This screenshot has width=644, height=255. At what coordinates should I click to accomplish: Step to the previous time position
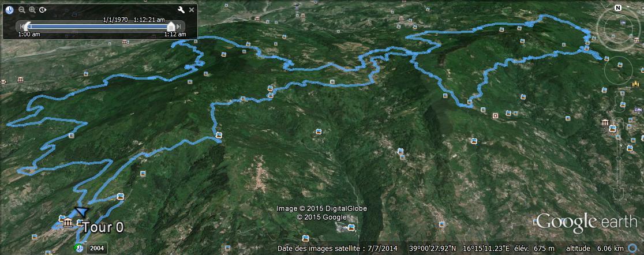[21, 27]
